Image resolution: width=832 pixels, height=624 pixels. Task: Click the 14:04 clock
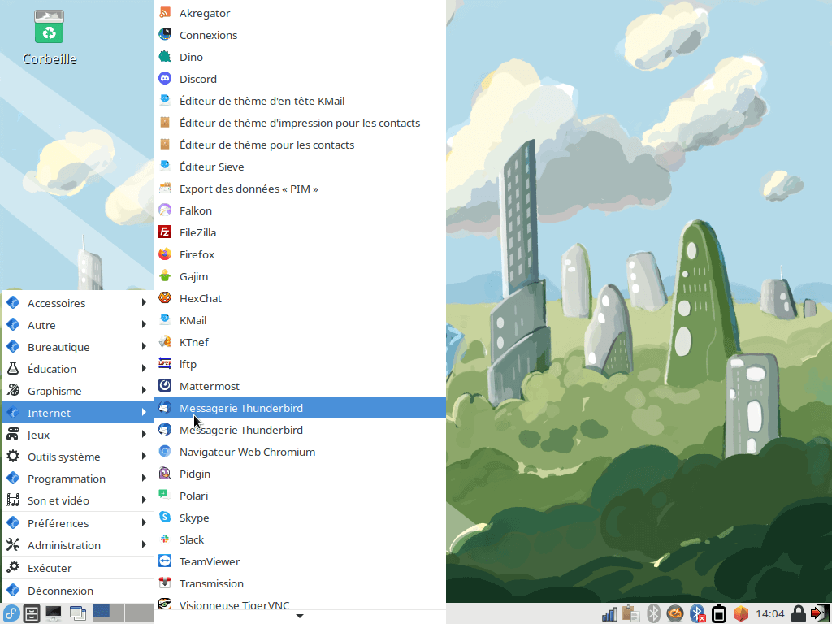[770, 614]
